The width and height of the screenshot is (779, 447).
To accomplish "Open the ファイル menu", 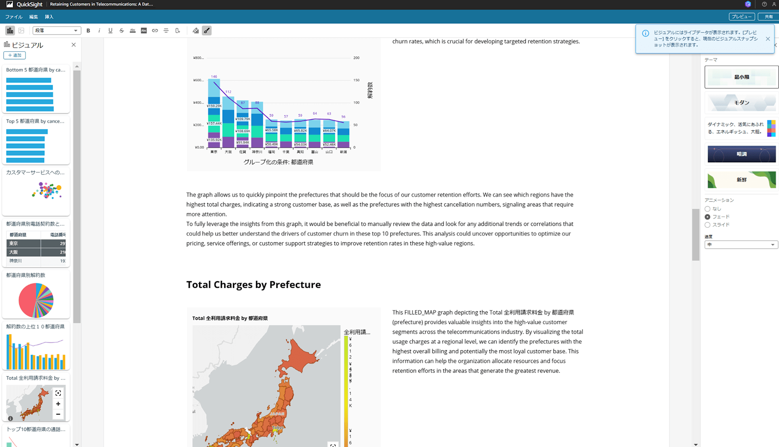I will point(14,17).
